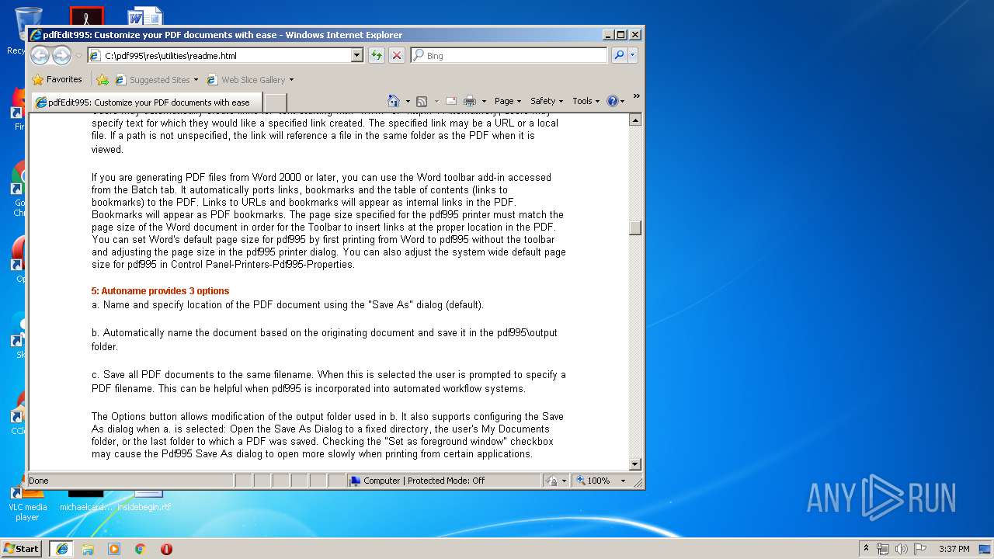Image resolution: width=994 pixels, height=559 pixels.
Task: Open Windows Explorer from taskbar
Action: coord(88,549)
